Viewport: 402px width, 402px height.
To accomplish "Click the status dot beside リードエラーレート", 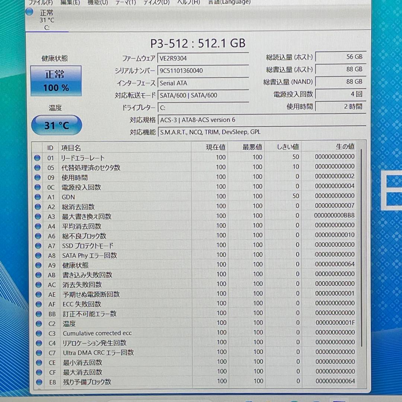I will (38, 157).
